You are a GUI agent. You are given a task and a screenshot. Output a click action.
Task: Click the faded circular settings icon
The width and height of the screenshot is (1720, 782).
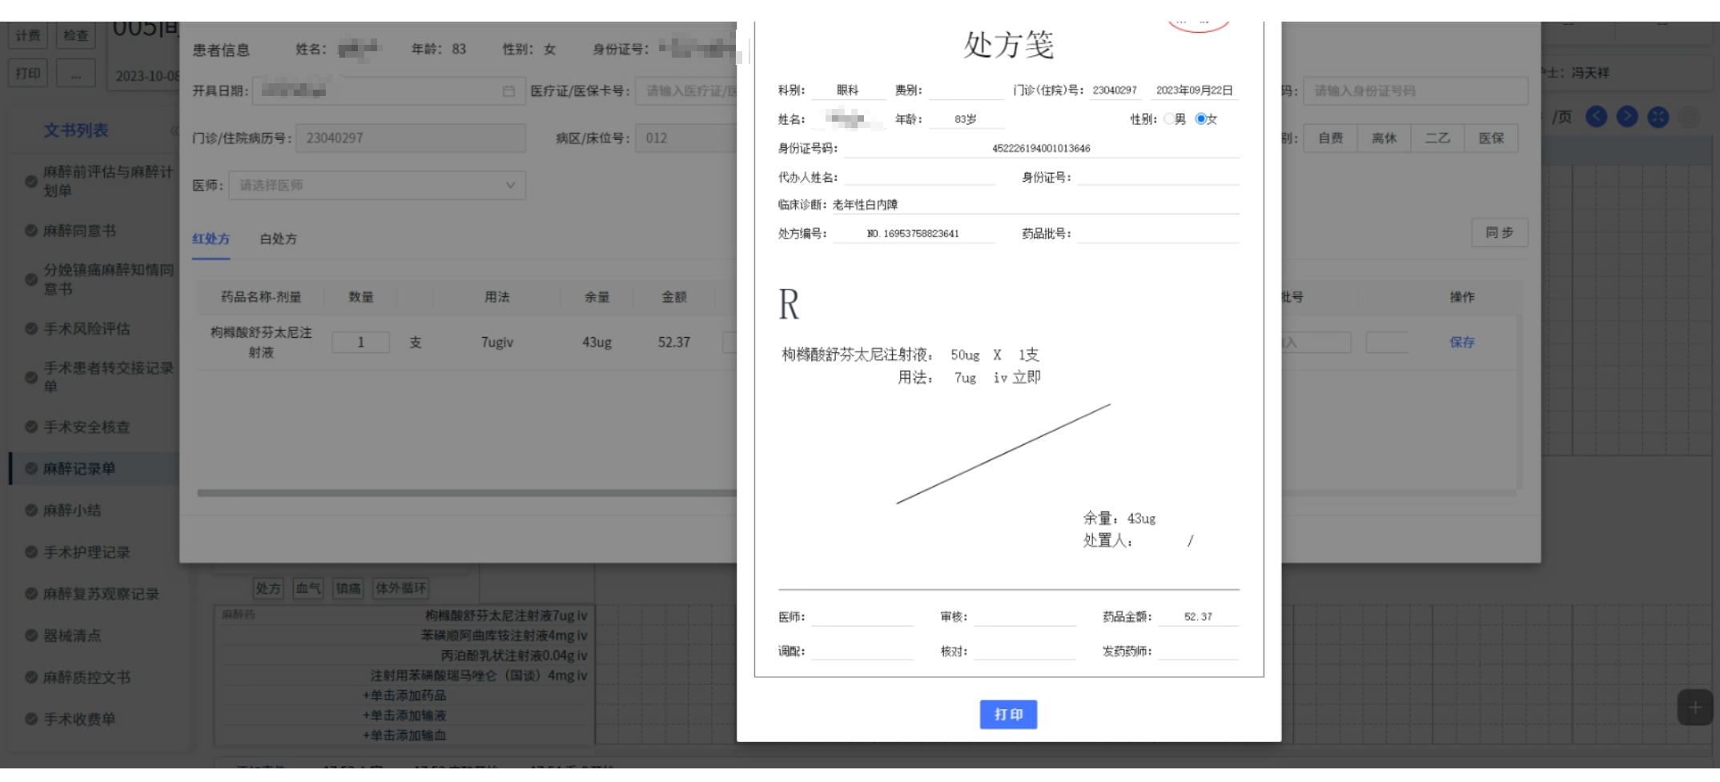pos(1689,117)
